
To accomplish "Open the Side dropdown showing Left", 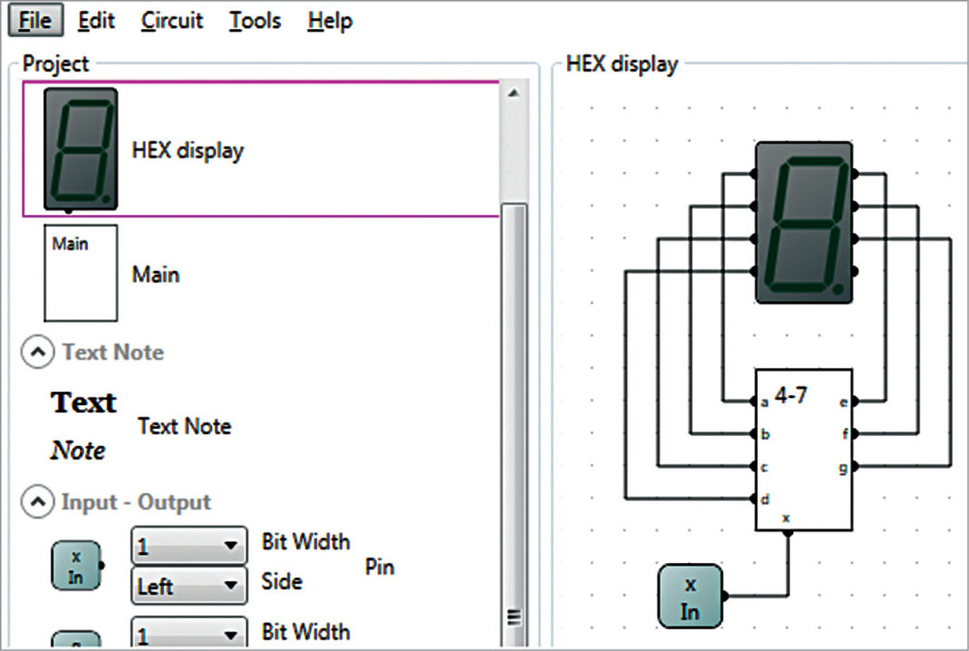I will (188, 586).
